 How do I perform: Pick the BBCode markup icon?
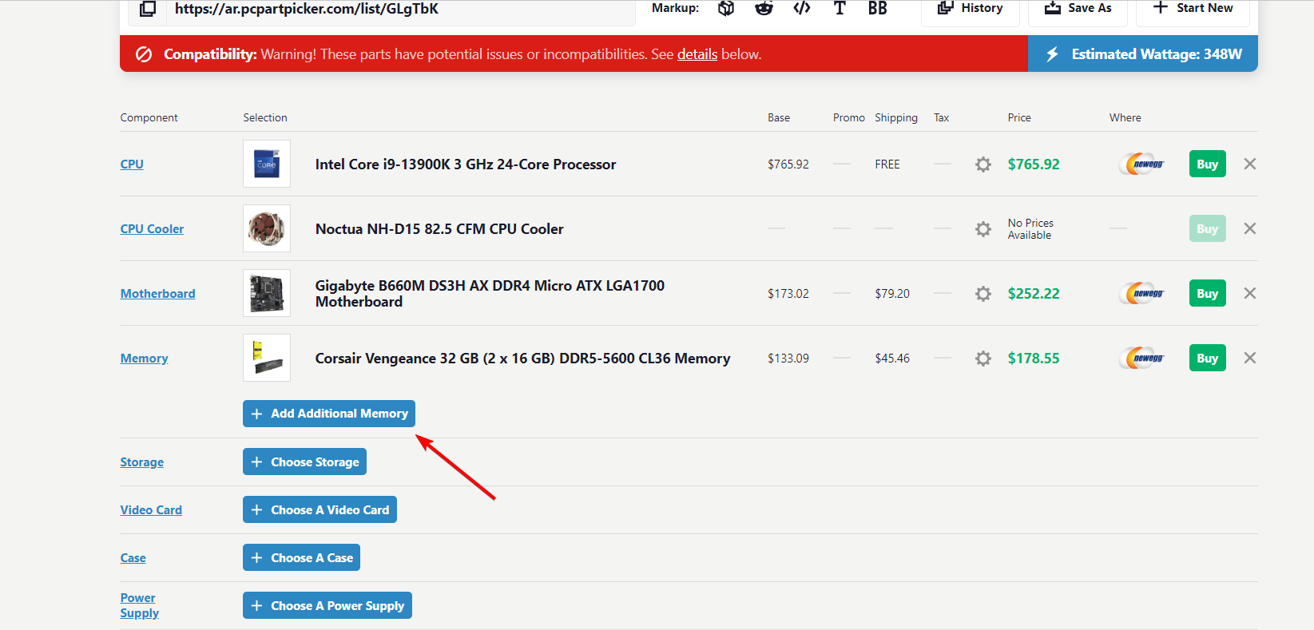878,8
